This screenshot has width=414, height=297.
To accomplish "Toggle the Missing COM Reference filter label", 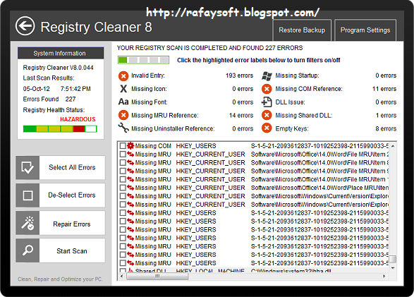I will coord(309,89).
